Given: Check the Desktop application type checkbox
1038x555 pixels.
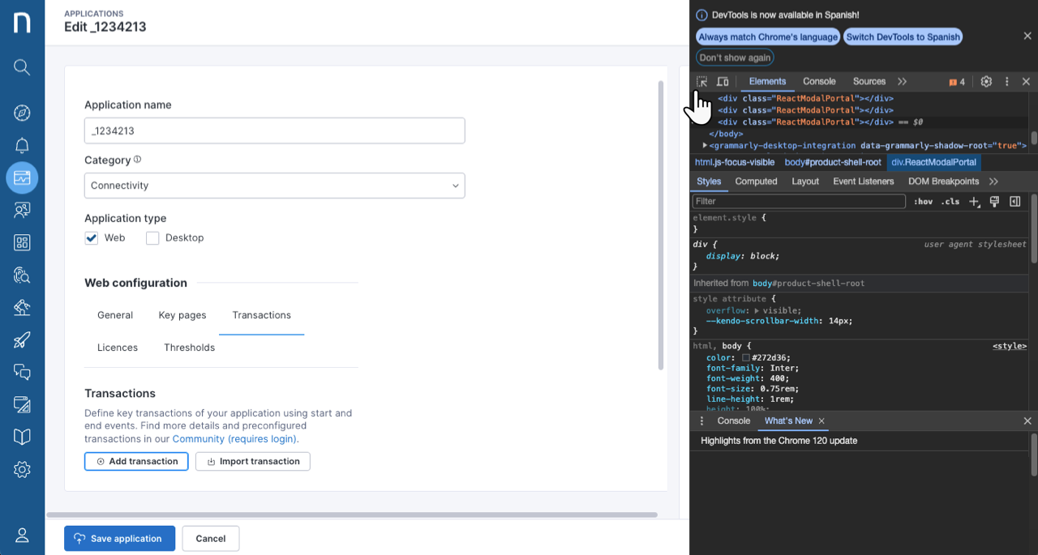Looking at the screenshot, I should pos(152,238).
